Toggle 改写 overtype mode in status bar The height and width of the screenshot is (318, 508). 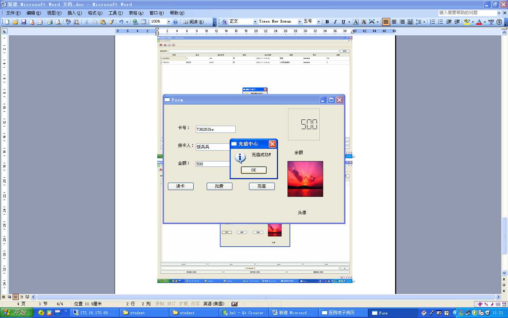(195, 304)
